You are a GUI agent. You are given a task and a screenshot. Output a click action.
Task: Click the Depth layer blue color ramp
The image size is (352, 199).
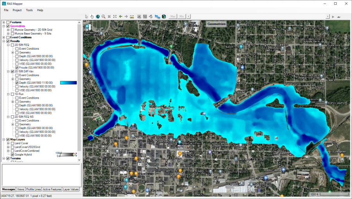point(68,83)
